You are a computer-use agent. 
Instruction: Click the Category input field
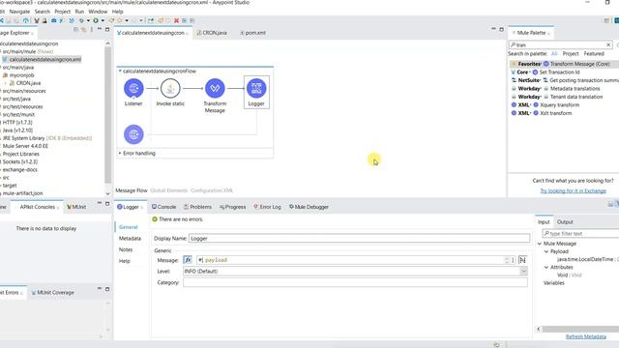(x=355, y=282)
